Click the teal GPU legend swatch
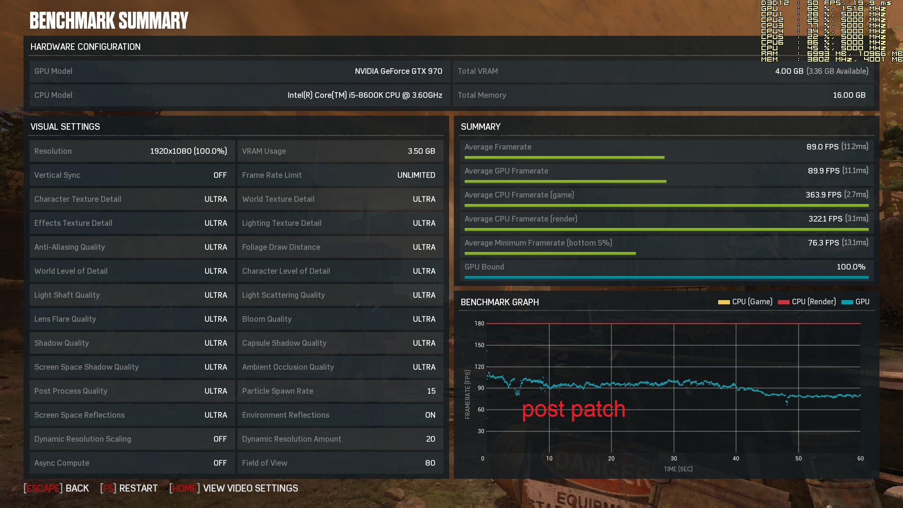903x508 pixels. pos(847,302)
